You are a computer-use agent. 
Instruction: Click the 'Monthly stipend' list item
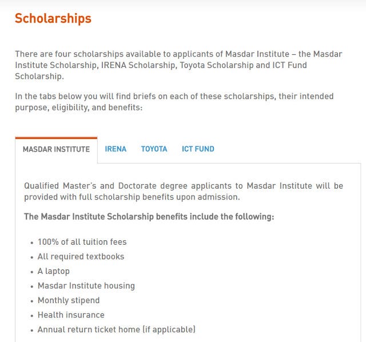pyautogui.click(x=69, y=300)
